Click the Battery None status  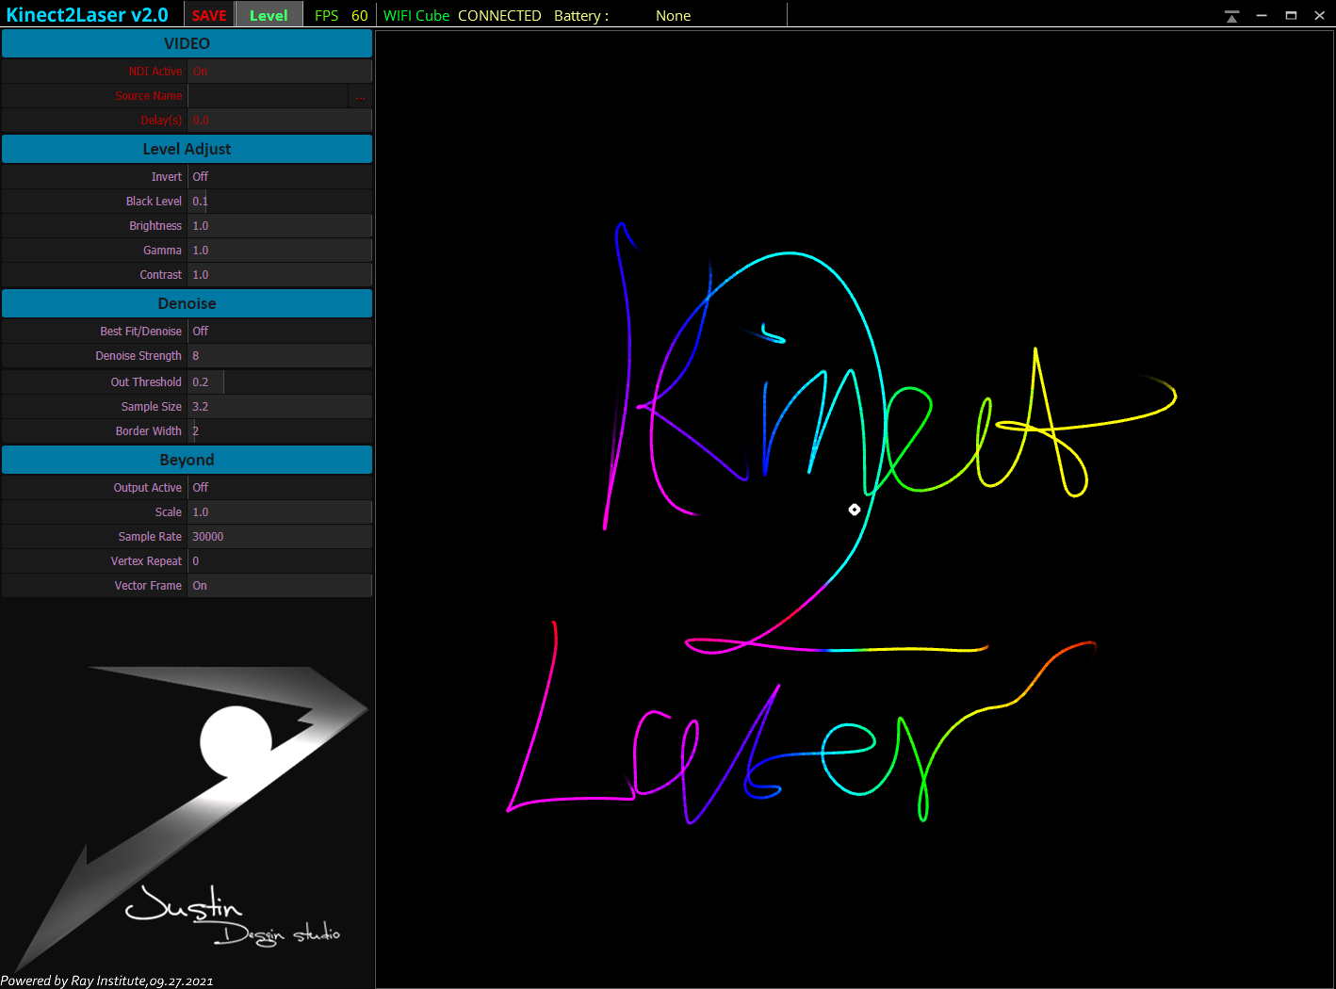pos(622,16)
